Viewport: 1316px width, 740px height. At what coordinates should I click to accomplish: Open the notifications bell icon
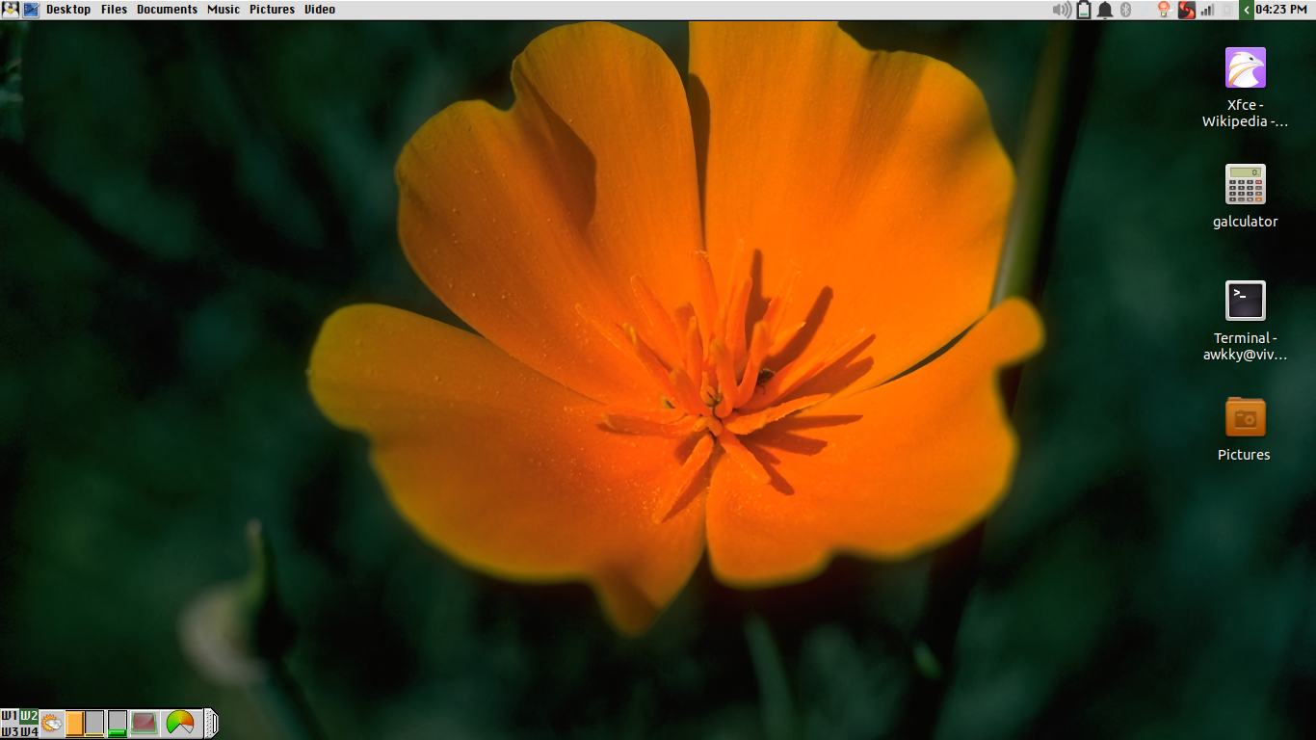click(x=1105, y=10)
